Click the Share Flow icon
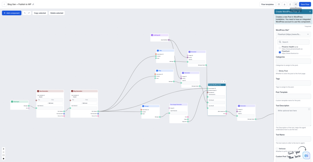Viewport: 313px width, 162px height. point(296,4)
